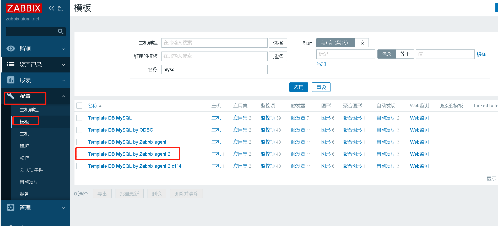Image resolution: width=498 pixels, height=226 pixels.
Task: Click the 应用 filter button
Action: (299, 87)
